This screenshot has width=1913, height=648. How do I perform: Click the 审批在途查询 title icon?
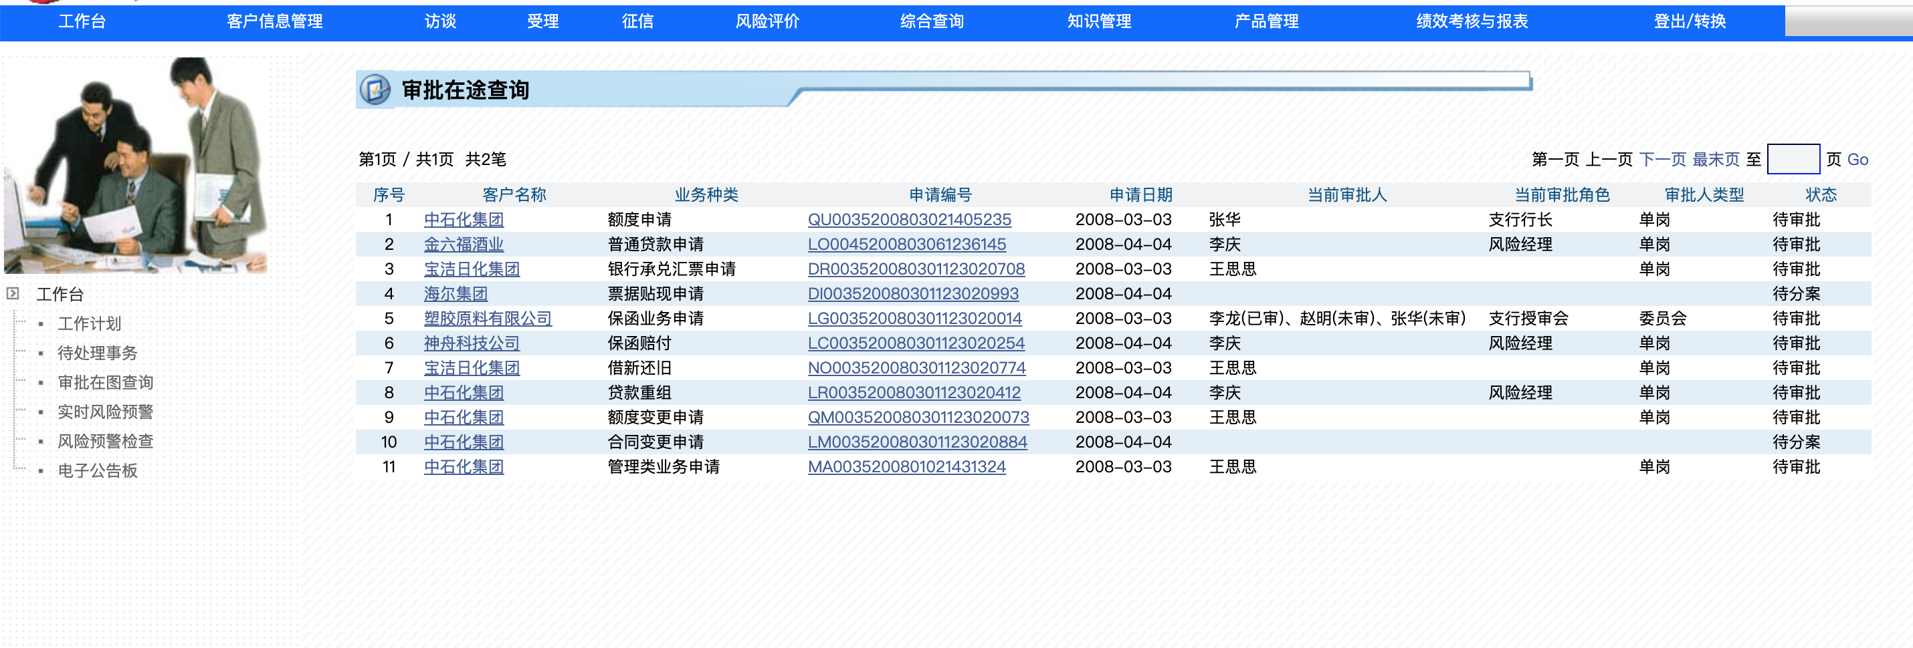coord(375,90)
